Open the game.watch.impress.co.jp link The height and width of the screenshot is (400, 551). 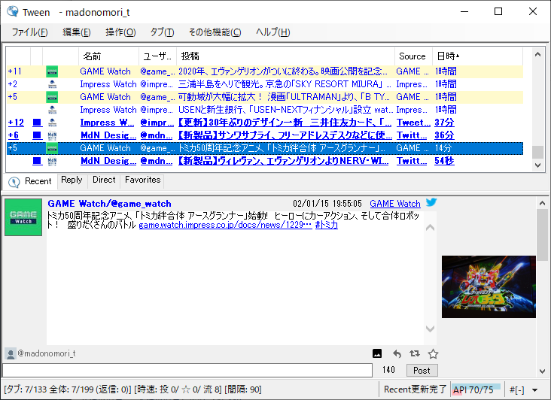point(225,225)
